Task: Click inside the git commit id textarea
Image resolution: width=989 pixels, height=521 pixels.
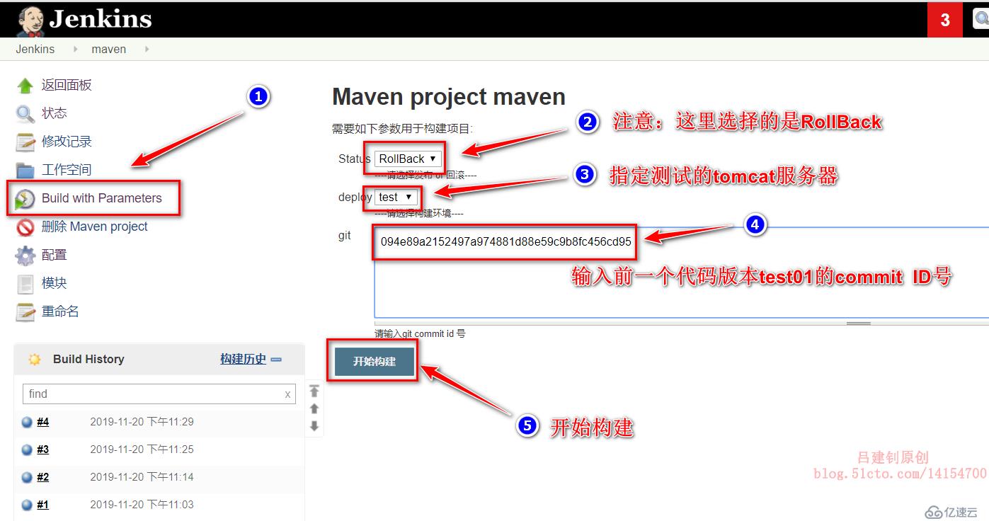Action: pyautogui.click(x=681, y=272)
